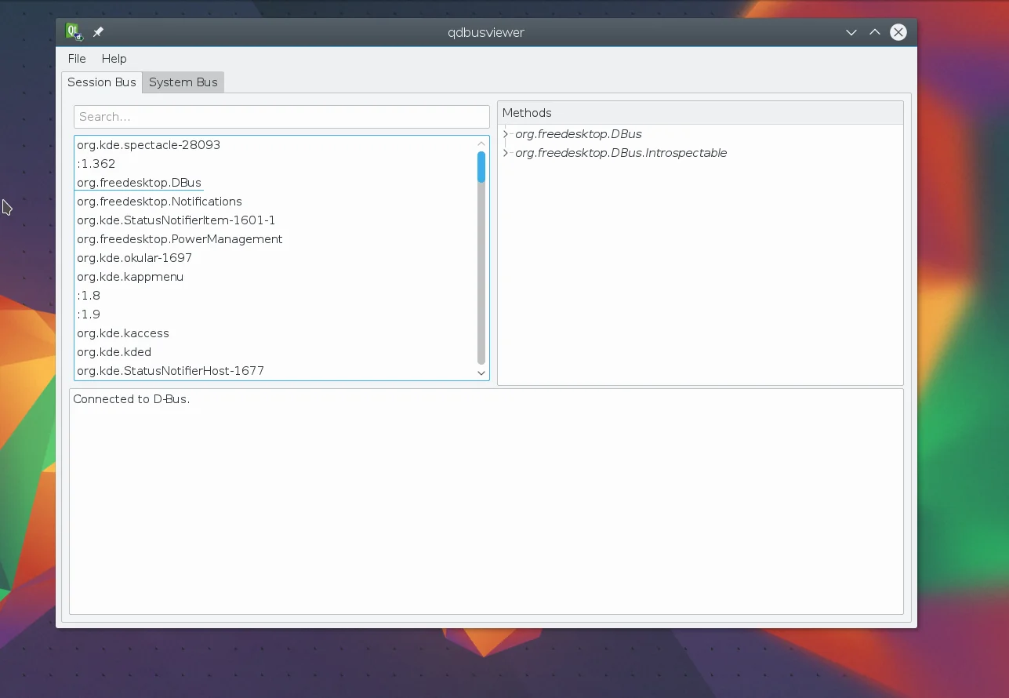Select the Session Bus tab
This screenshot has height=698, width=1009.
(101, 82)
